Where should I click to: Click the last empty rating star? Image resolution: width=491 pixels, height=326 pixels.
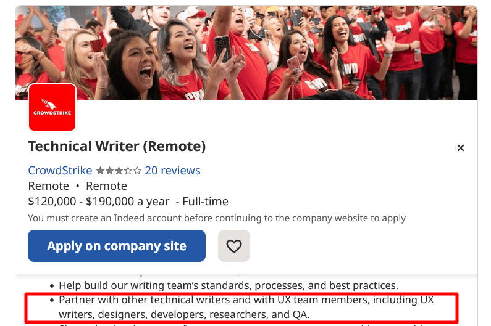point(137,171)
